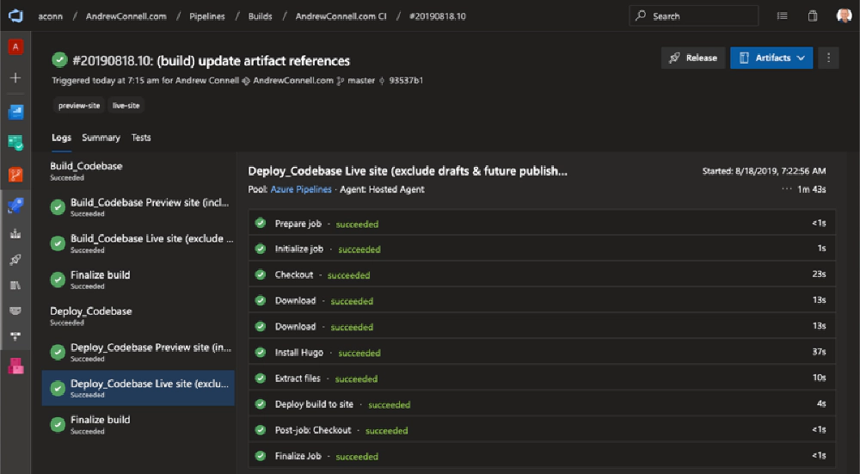Open the Builds sub-icon in sidebar
860x474 pixels.
click(x=15, y=234)
